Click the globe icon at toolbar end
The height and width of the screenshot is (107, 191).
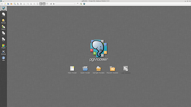click(84, 4)
